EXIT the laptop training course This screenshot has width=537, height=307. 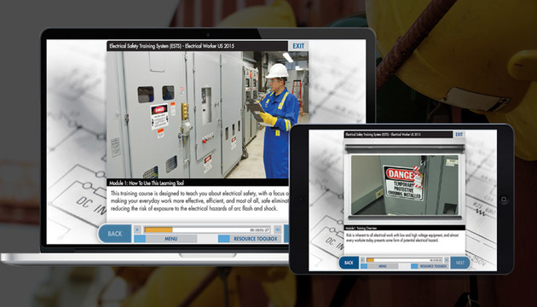point(298,46)
